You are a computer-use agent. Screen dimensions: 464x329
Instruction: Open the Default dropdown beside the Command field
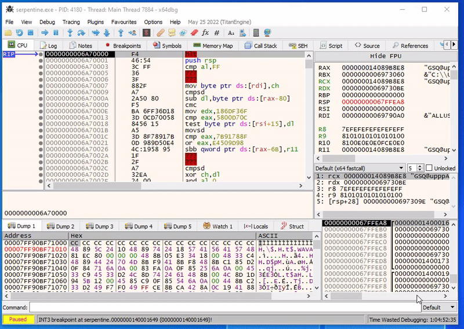coord(439,308)
